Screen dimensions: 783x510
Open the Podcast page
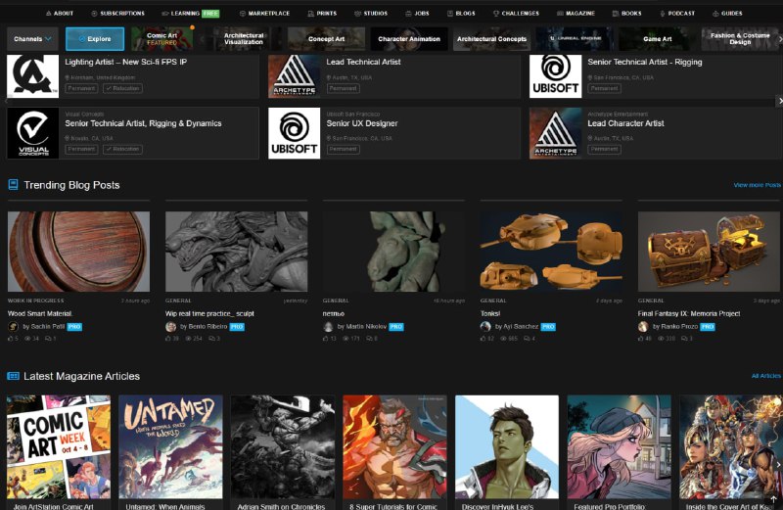(x=677, y=14)
